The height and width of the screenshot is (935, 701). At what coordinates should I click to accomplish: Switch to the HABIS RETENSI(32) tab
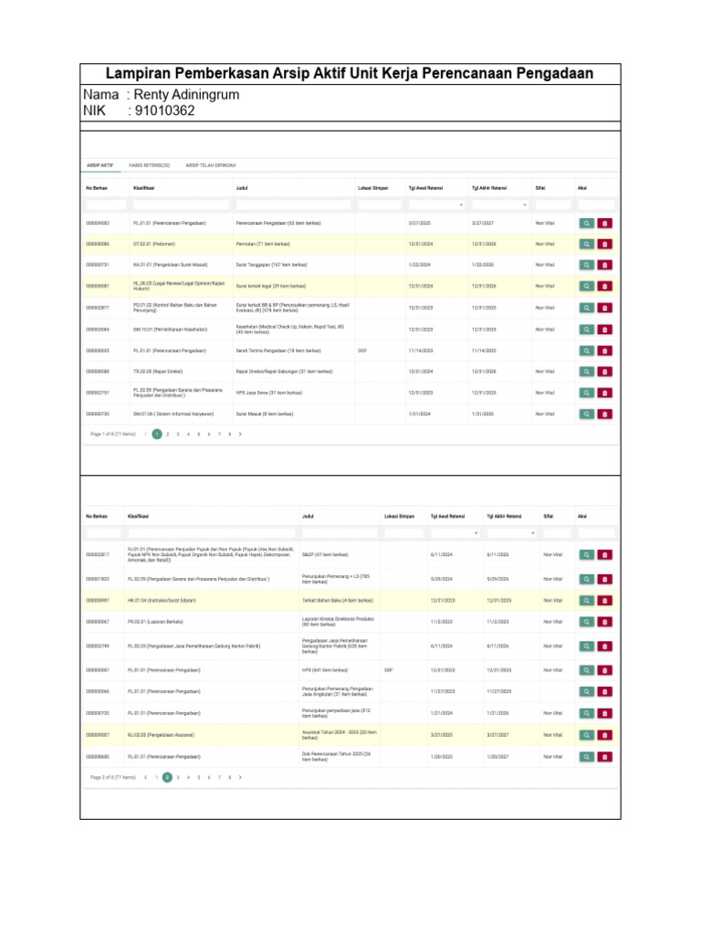tap(150, 165)
